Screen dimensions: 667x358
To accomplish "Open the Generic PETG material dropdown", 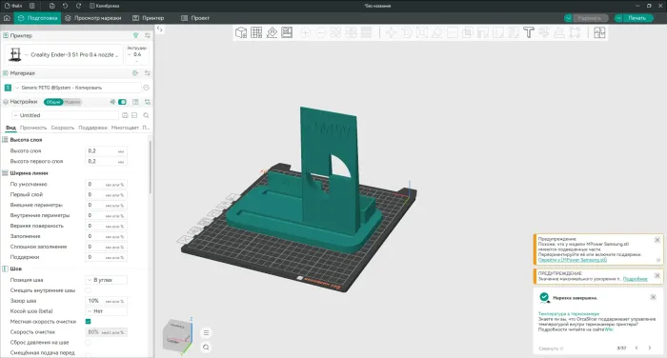I will point(77,88).
